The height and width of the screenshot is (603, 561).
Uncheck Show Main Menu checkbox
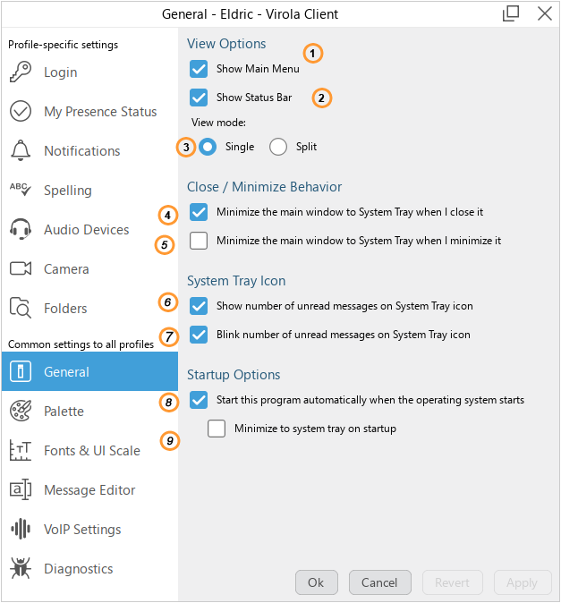click(x=199, y=69)
